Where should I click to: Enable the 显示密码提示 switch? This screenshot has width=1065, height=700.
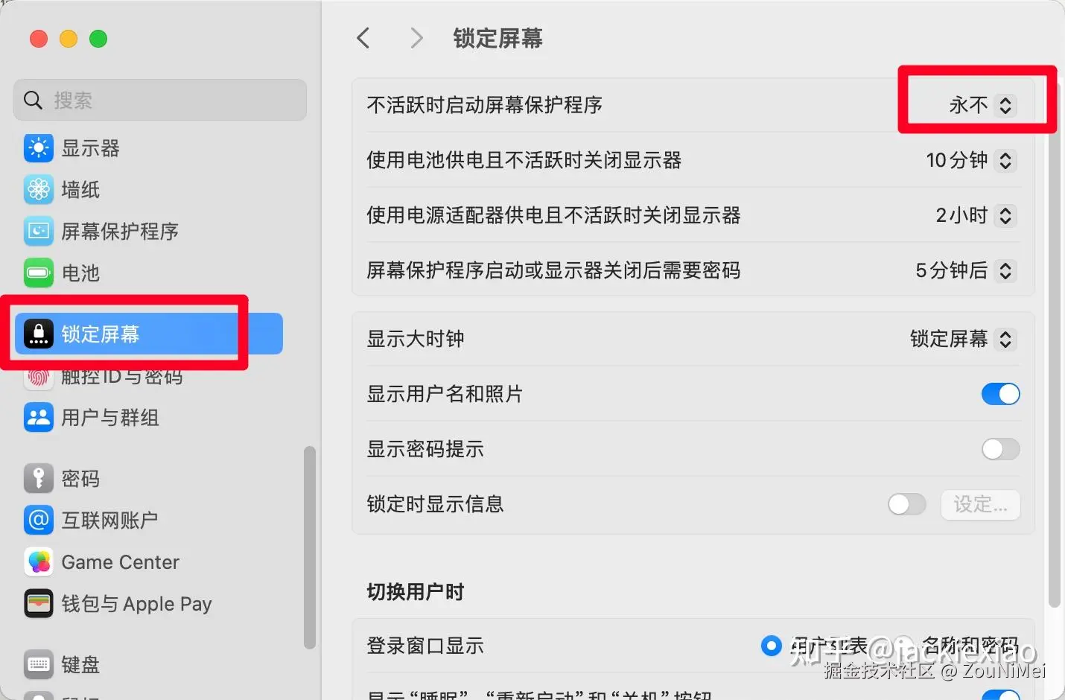pyautogui.click(x=1000, y=449)
